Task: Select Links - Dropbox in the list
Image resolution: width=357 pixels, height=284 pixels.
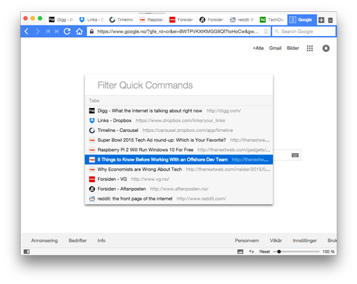Action: point(179,121)
